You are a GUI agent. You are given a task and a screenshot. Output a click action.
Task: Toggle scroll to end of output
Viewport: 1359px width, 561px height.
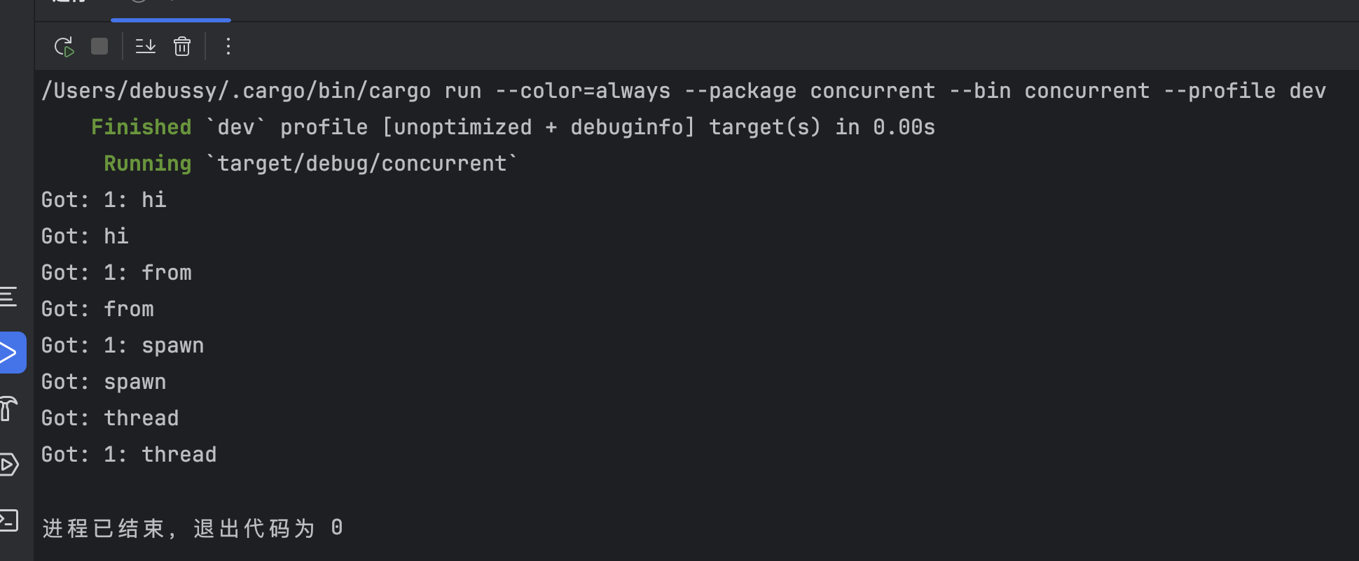146,47
